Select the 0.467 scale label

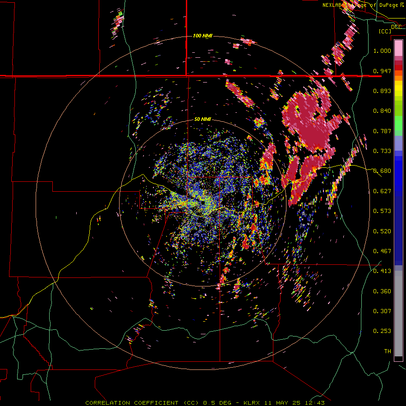point(382,251)
